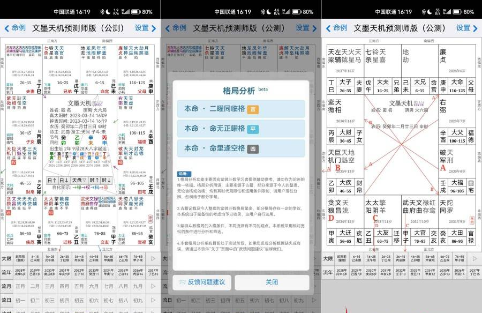Tap 大官 甲子 cell on simplified chart
The image size is (482, 313).
420,237
